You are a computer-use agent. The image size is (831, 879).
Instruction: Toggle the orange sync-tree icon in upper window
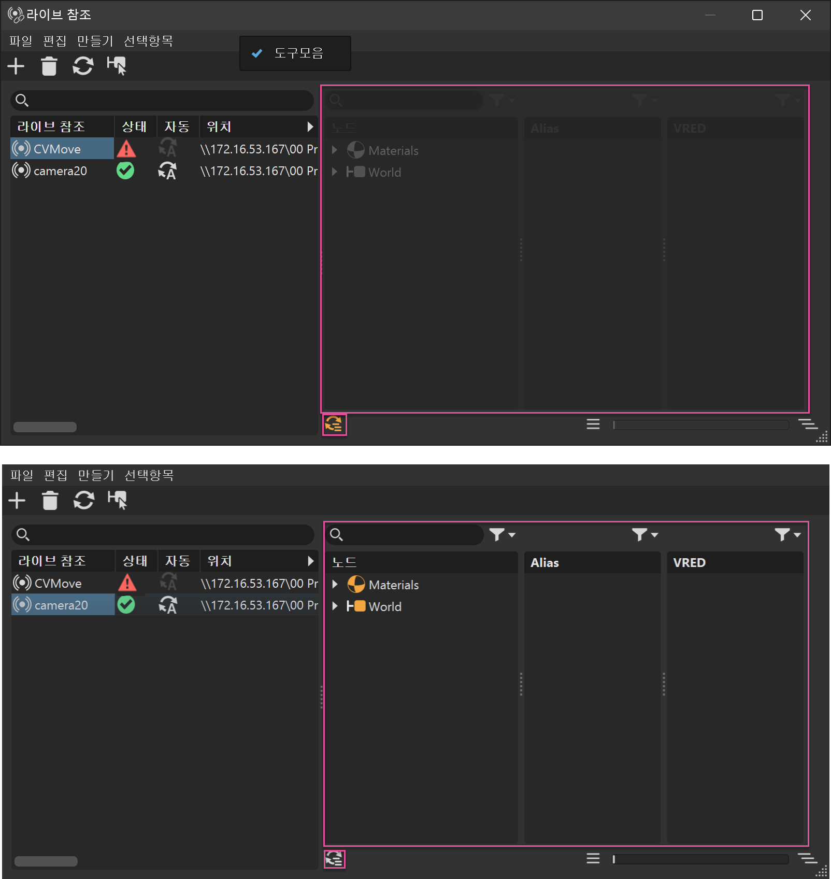[x=334, y=425]
